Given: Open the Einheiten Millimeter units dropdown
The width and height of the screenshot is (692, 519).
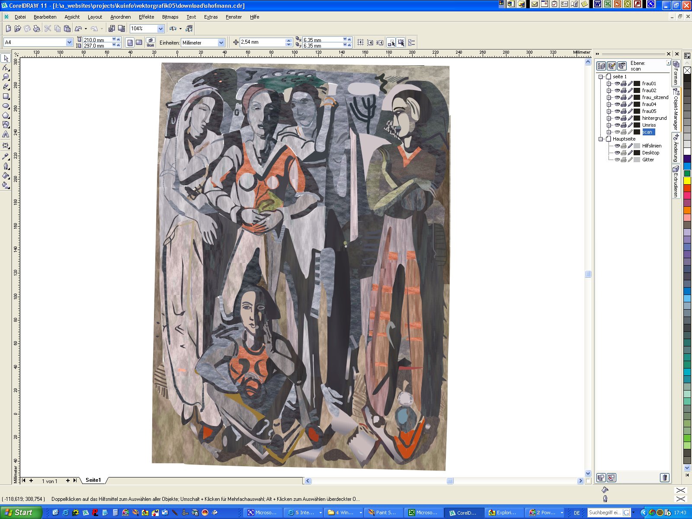Looking at the screenshot, I should point(221,42).
